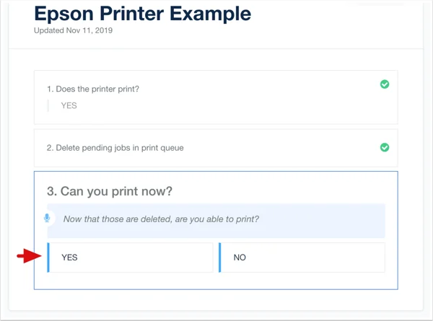The height and width of the screenshot is (321, 433).
Task: Click the microphone icon beside the script
Action: tap(47, 219)
